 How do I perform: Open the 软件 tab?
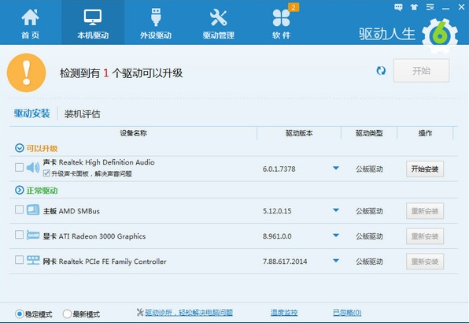pos(281,23)
